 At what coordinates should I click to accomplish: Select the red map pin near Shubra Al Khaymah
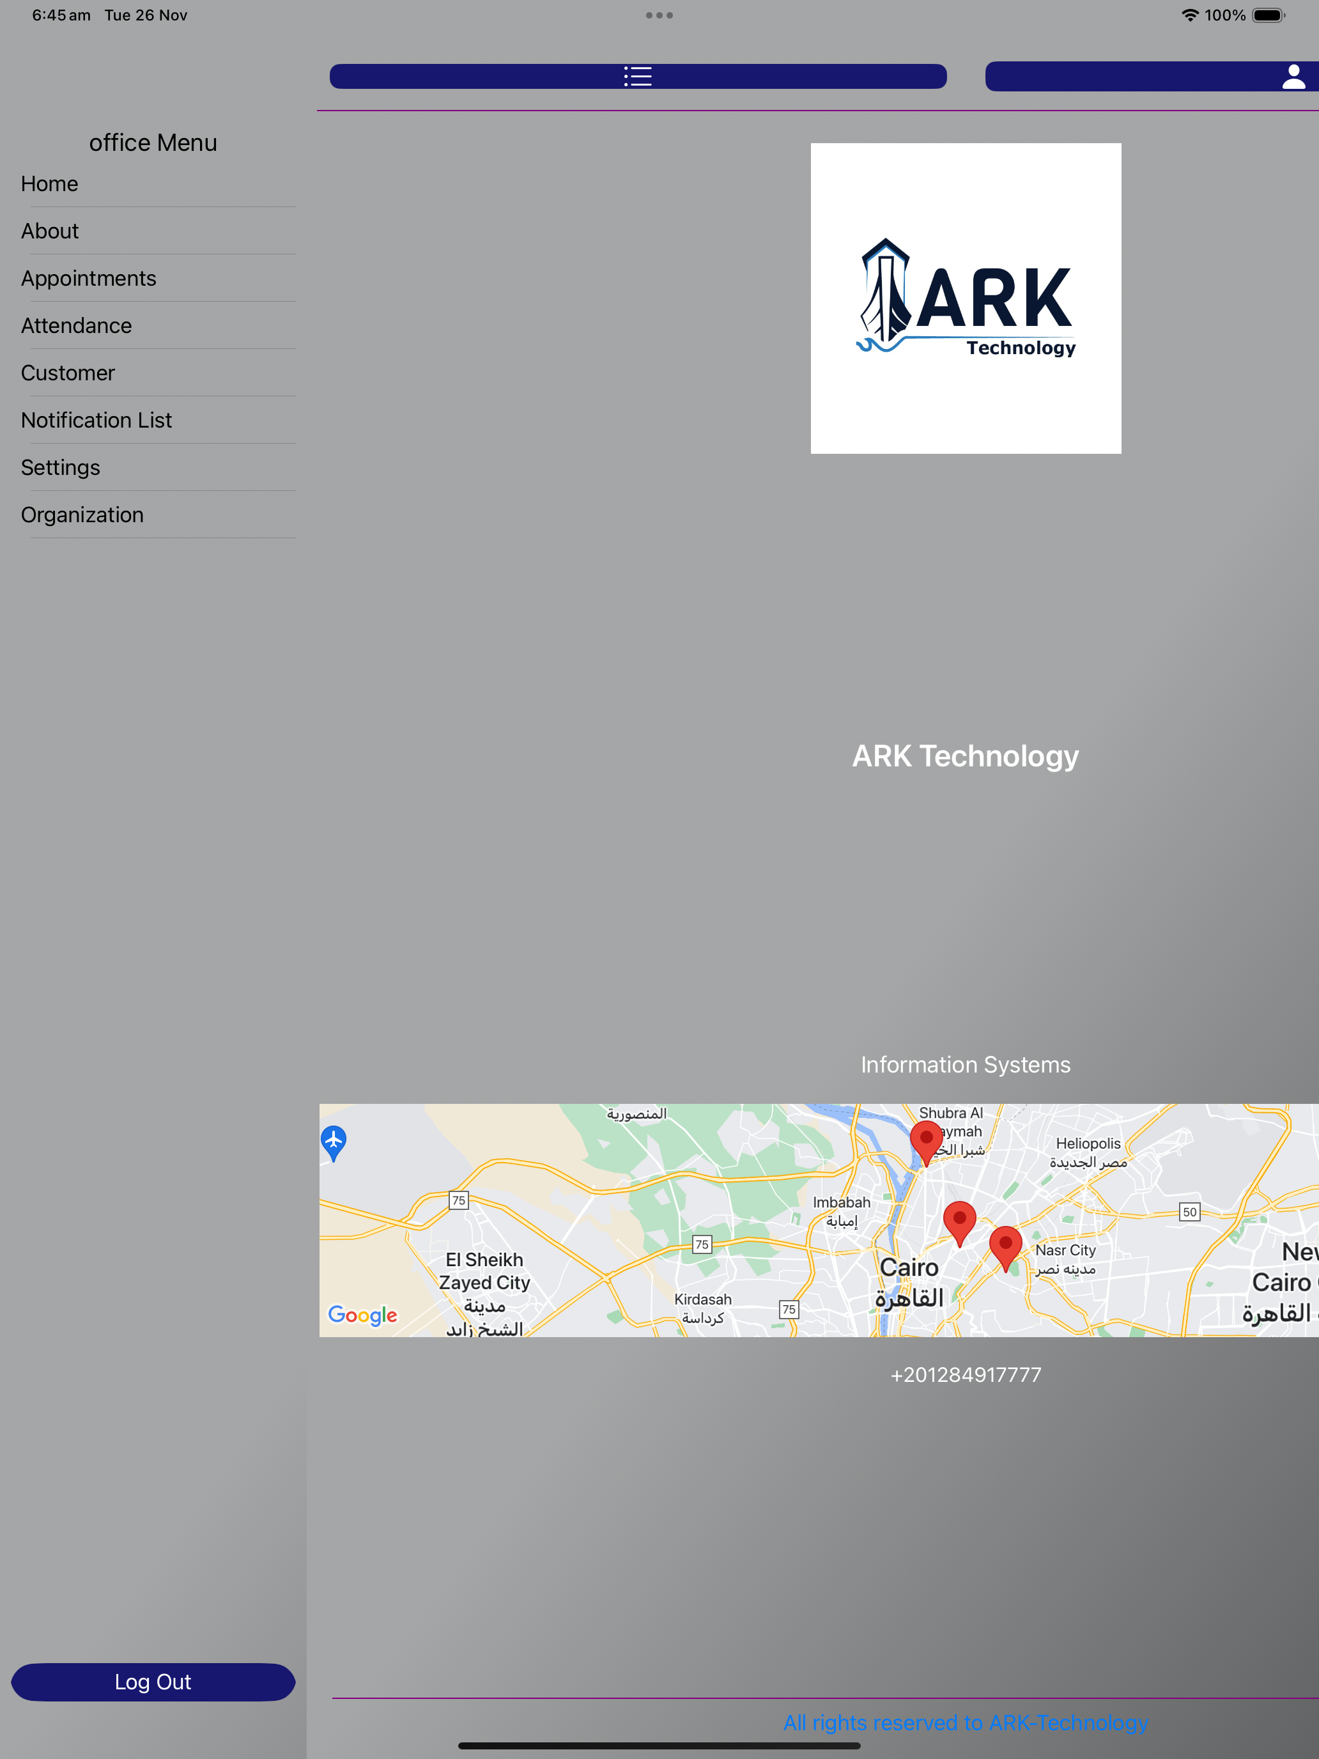pyautogui.click(x=926, y=1143)
